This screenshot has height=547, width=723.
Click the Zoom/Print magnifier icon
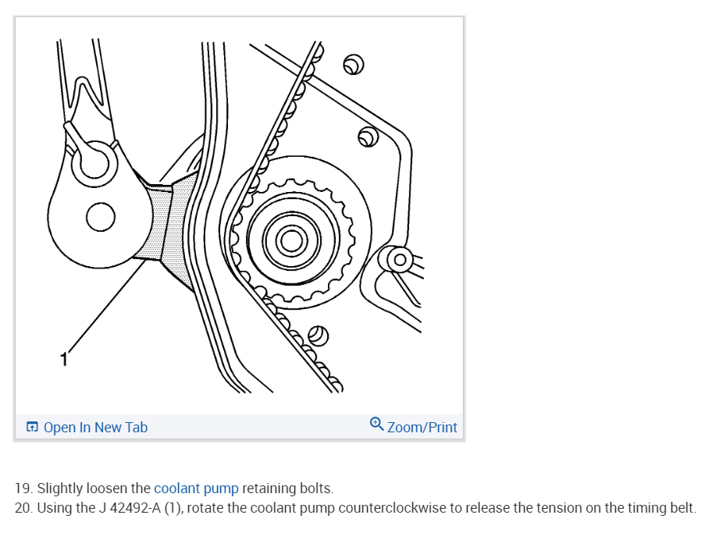point(376,424)
